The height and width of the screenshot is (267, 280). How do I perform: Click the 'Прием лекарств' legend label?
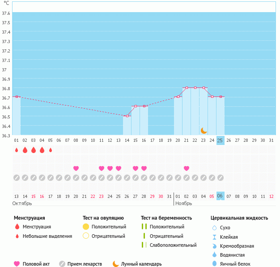coord(85,264)
